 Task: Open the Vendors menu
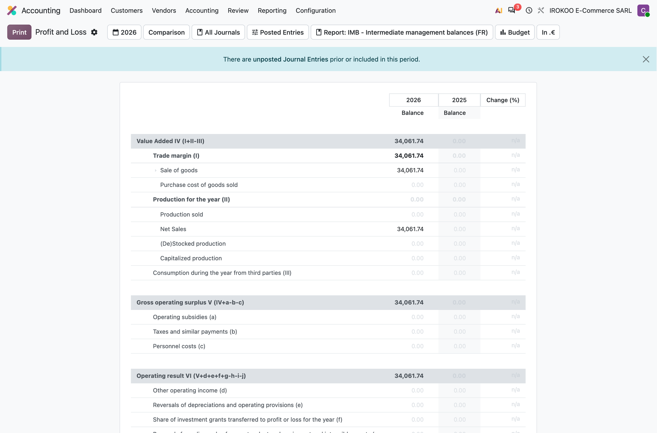(164, 11)
